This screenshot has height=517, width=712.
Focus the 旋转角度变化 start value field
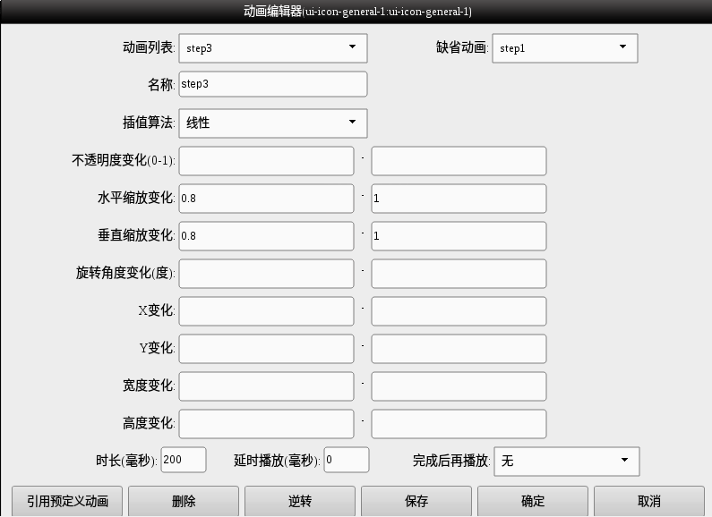[266, 274]
